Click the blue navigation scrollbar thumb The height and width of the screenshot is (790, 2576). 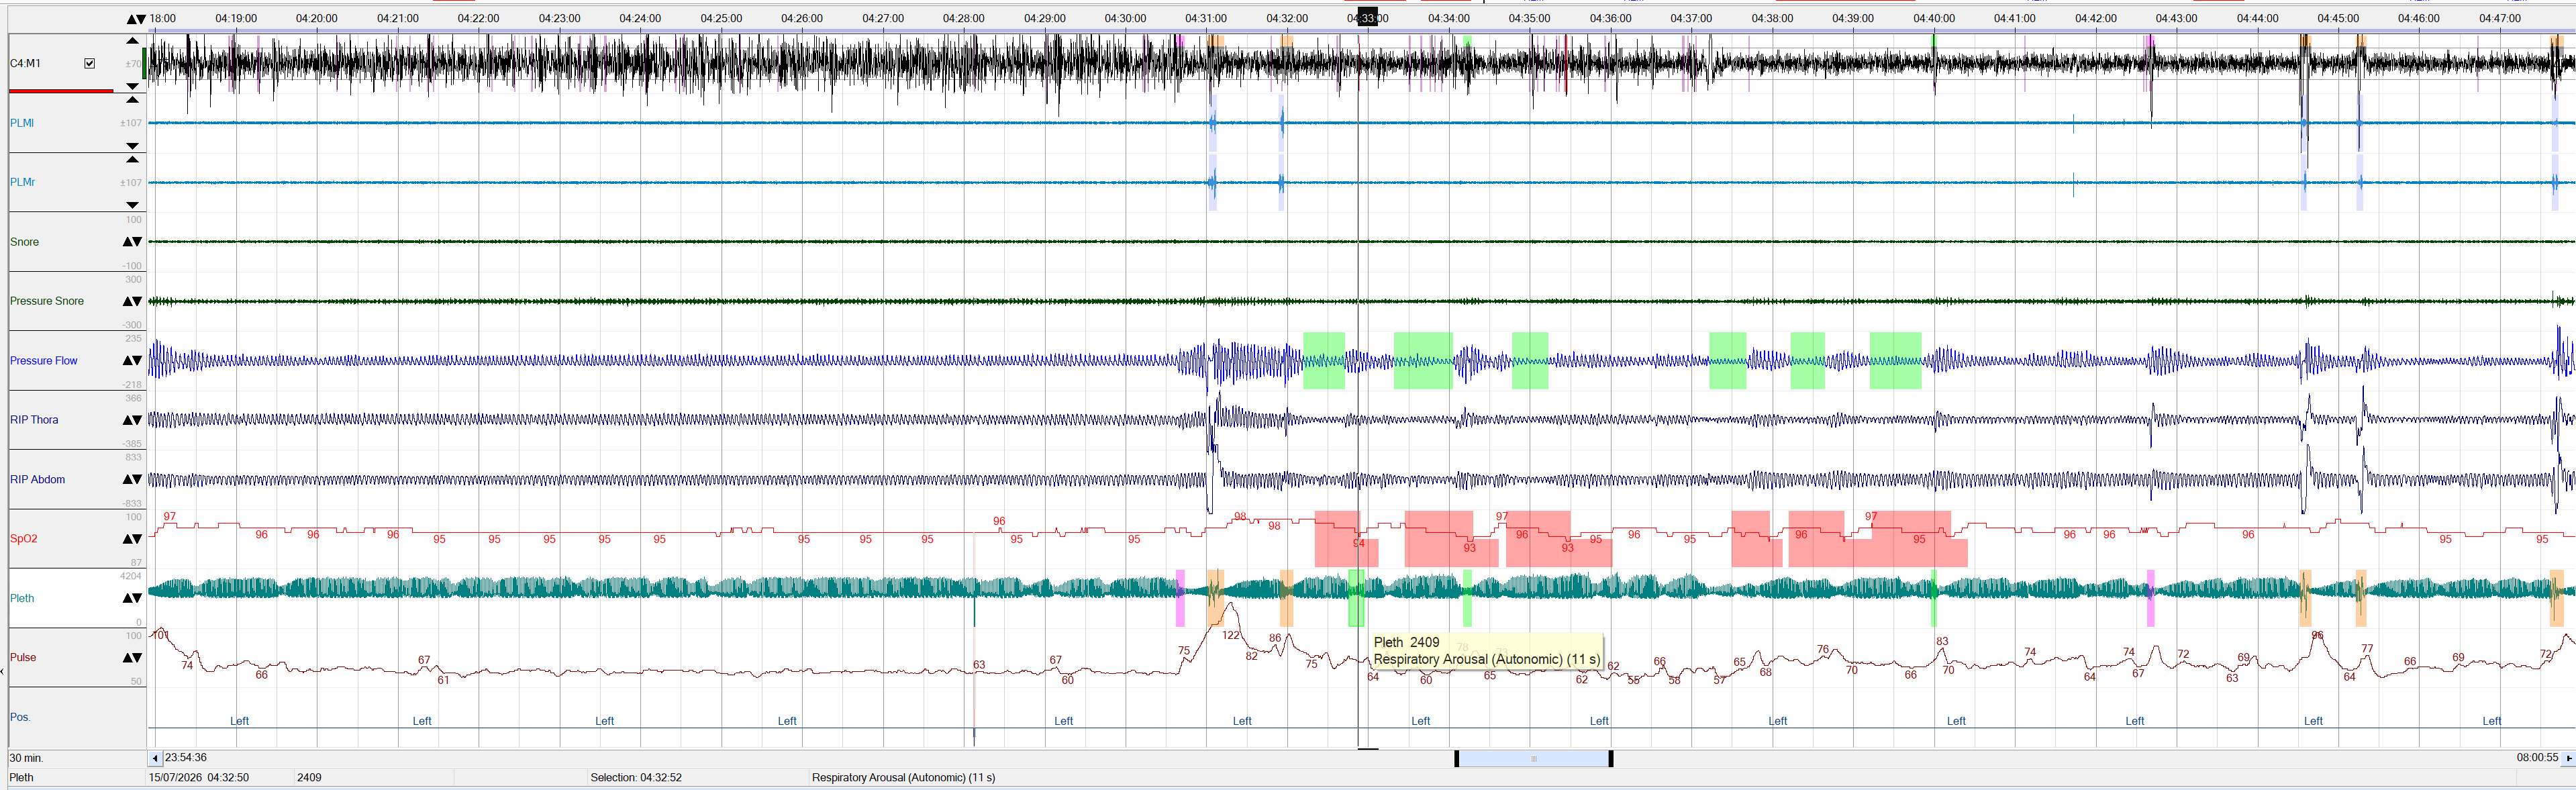click(1533, 759)
